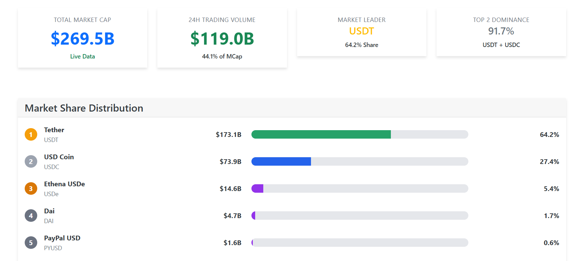Click the 24H Trading Volume $119.0B figure
The width and height of the screenshot is (578, 261).
[x=222, y=39]
